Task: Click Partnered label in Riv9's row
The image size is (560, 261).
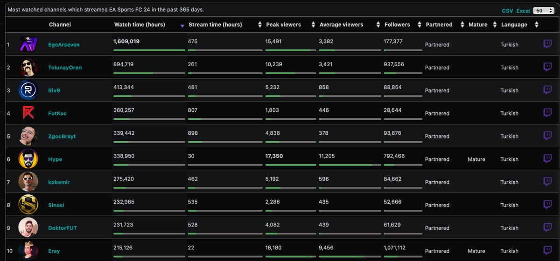Action: (437, 90)
